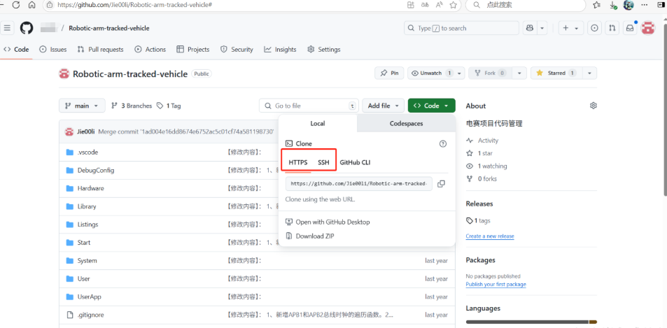Open the Security tab
Image resolution: width=667 pixels, height=328 pixels.
(237, 49)
